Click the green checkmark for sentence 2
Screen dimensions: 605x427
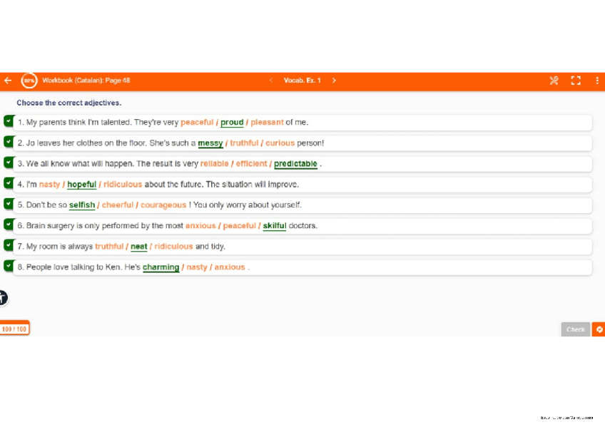[9, 141]
